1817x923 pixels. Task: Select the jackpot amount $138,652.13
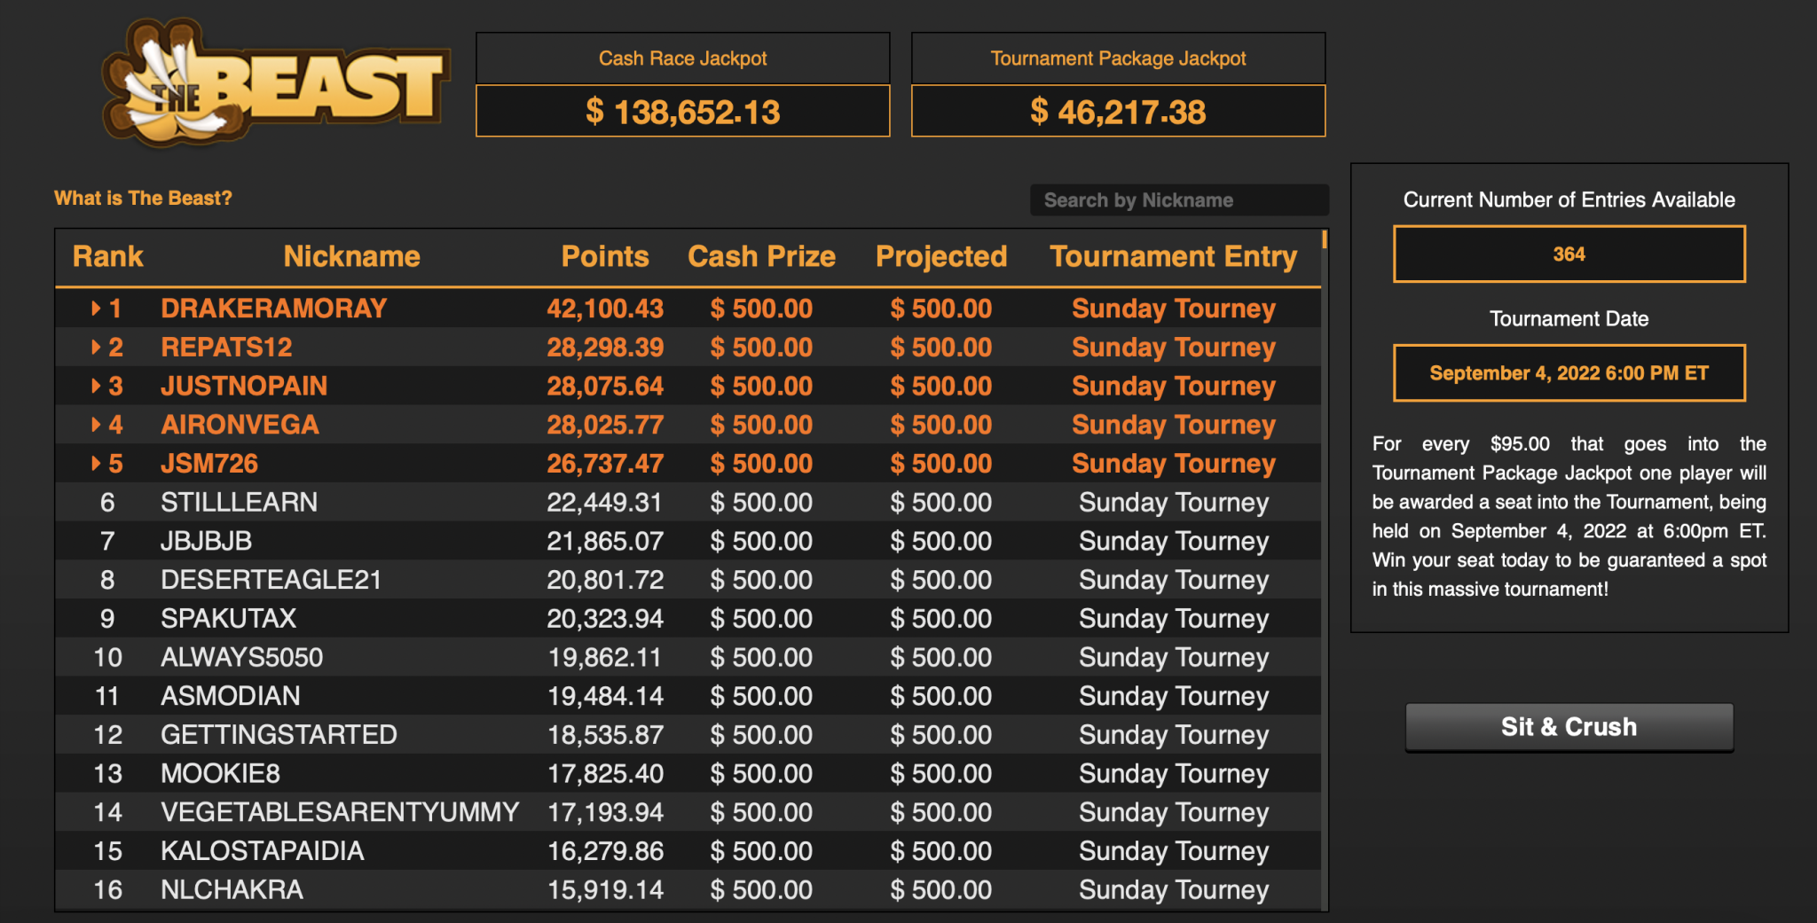tap(683, 112)
